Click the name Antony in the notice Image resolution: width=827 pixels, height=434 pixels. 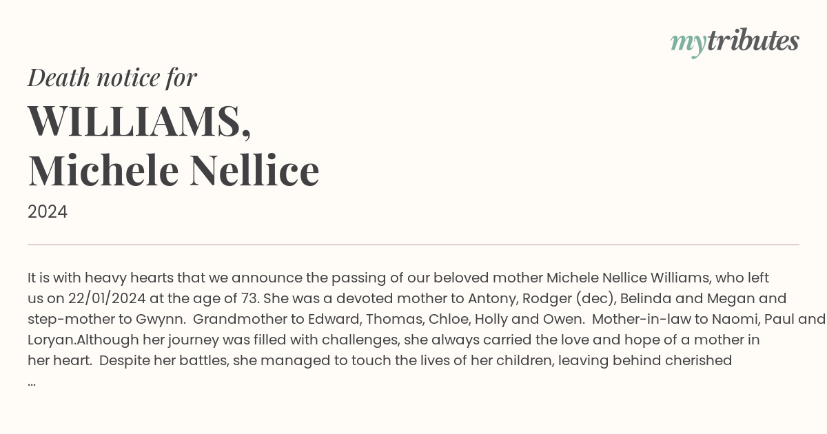tap(490, 299)
